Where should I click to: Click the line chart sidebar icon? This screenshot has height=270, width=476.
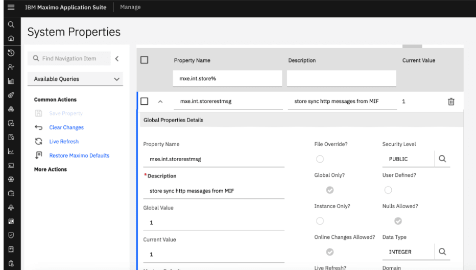pos(11,151)
